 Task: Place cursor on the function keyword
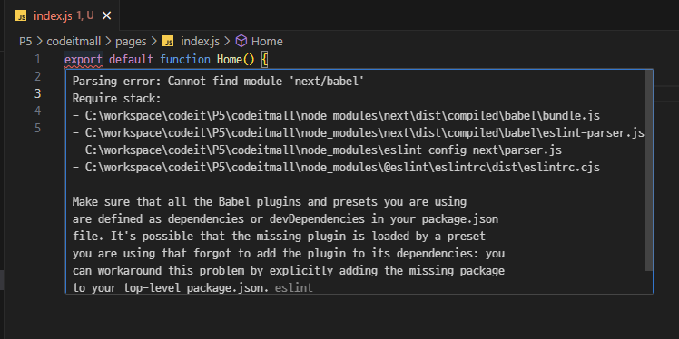[185, 59]
